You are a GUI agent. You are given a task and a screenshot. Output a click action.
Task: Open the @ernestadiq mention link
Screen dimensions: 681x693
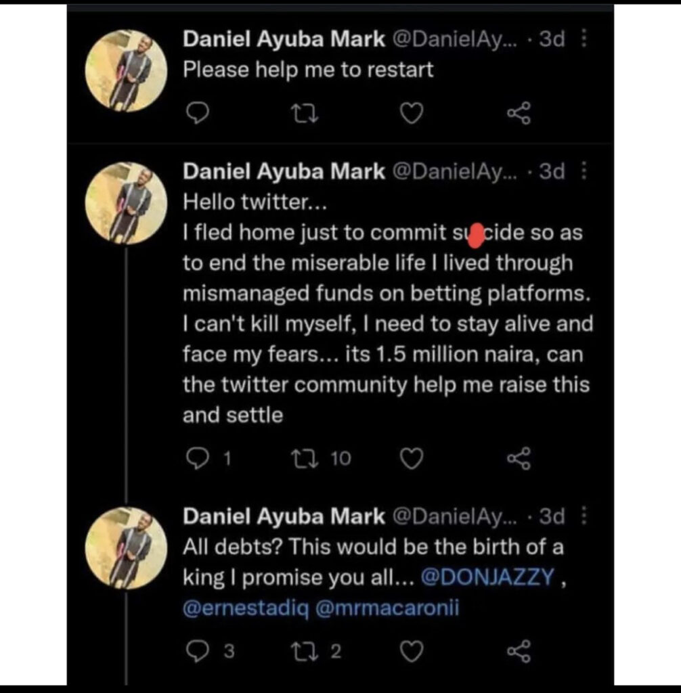pyautogui.click(x=245, y=608)
